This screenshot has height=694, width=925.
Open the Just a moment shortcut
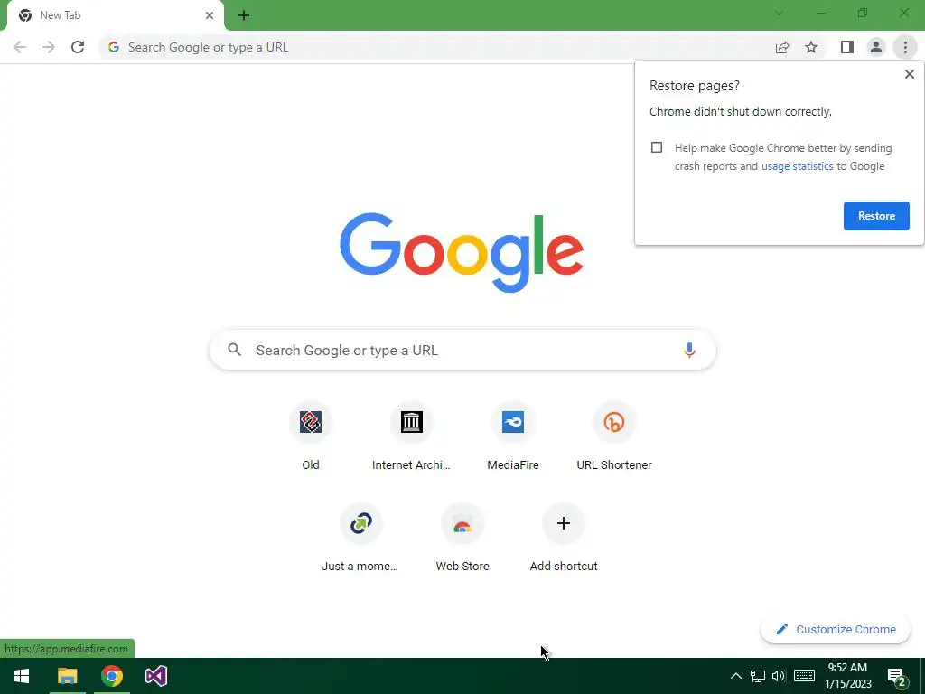[360, 536]
